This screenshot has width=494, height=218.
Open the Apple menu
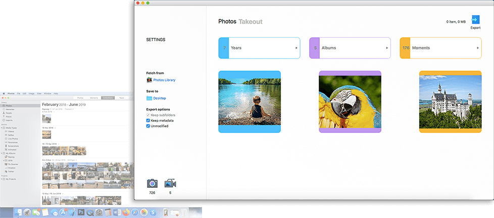[4, 94]
